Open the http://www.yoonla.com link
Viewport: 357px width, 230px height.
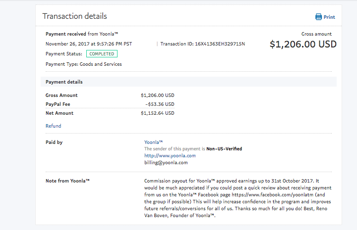tap(170, 155)
